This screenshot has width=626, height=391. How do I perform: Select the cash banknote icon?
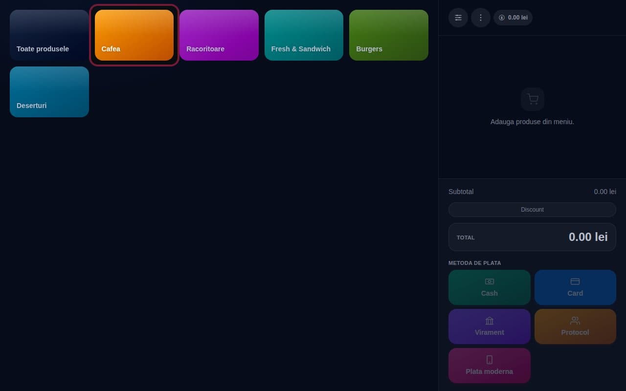pos(490,282)
